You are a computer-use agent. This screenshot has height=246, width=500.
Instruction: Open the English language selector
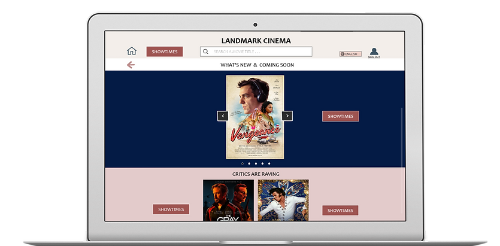pos(350,54)
